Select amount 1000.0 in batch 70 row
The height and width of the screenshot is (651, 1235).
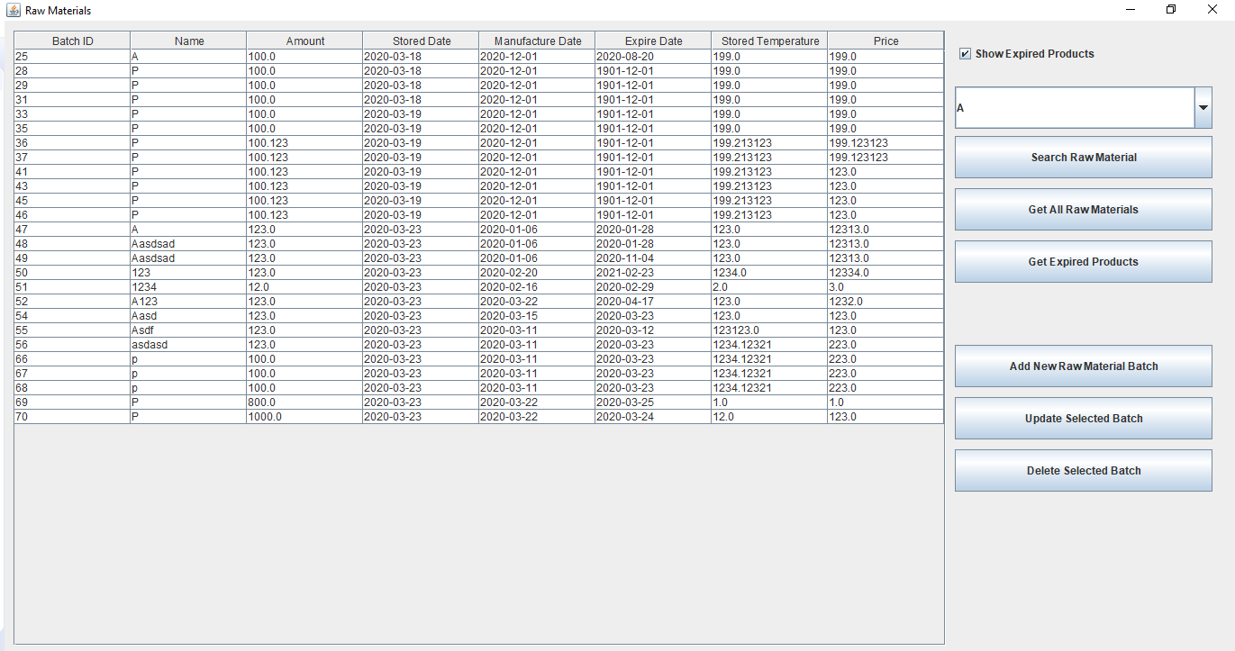pyautogui.click(x=304, y=417)
